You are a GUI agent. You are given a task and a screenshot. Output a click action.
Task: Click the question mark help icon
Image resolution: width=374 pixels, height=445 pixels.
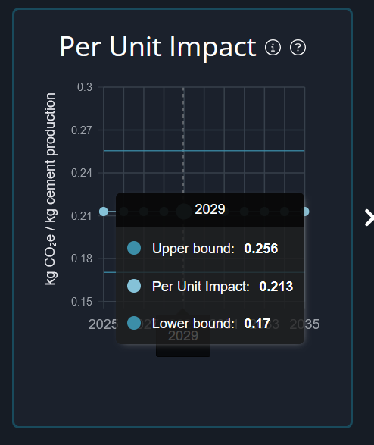coord(298,48)
